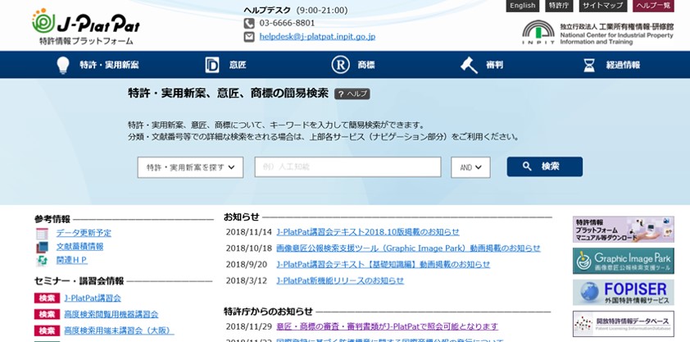Screen dimensions: 690x342
Task: Open the データ更新予定 link
Action: [84, 233]
